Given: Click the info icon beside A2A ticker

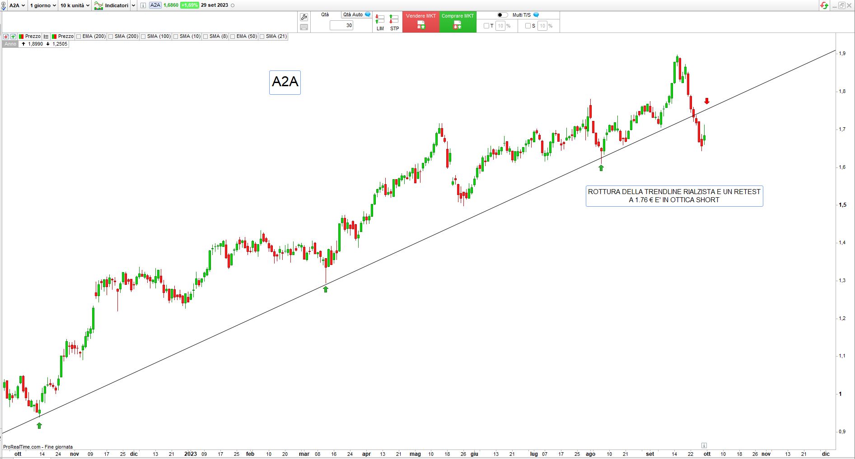Looking at the screenshot, I should 143,5.
